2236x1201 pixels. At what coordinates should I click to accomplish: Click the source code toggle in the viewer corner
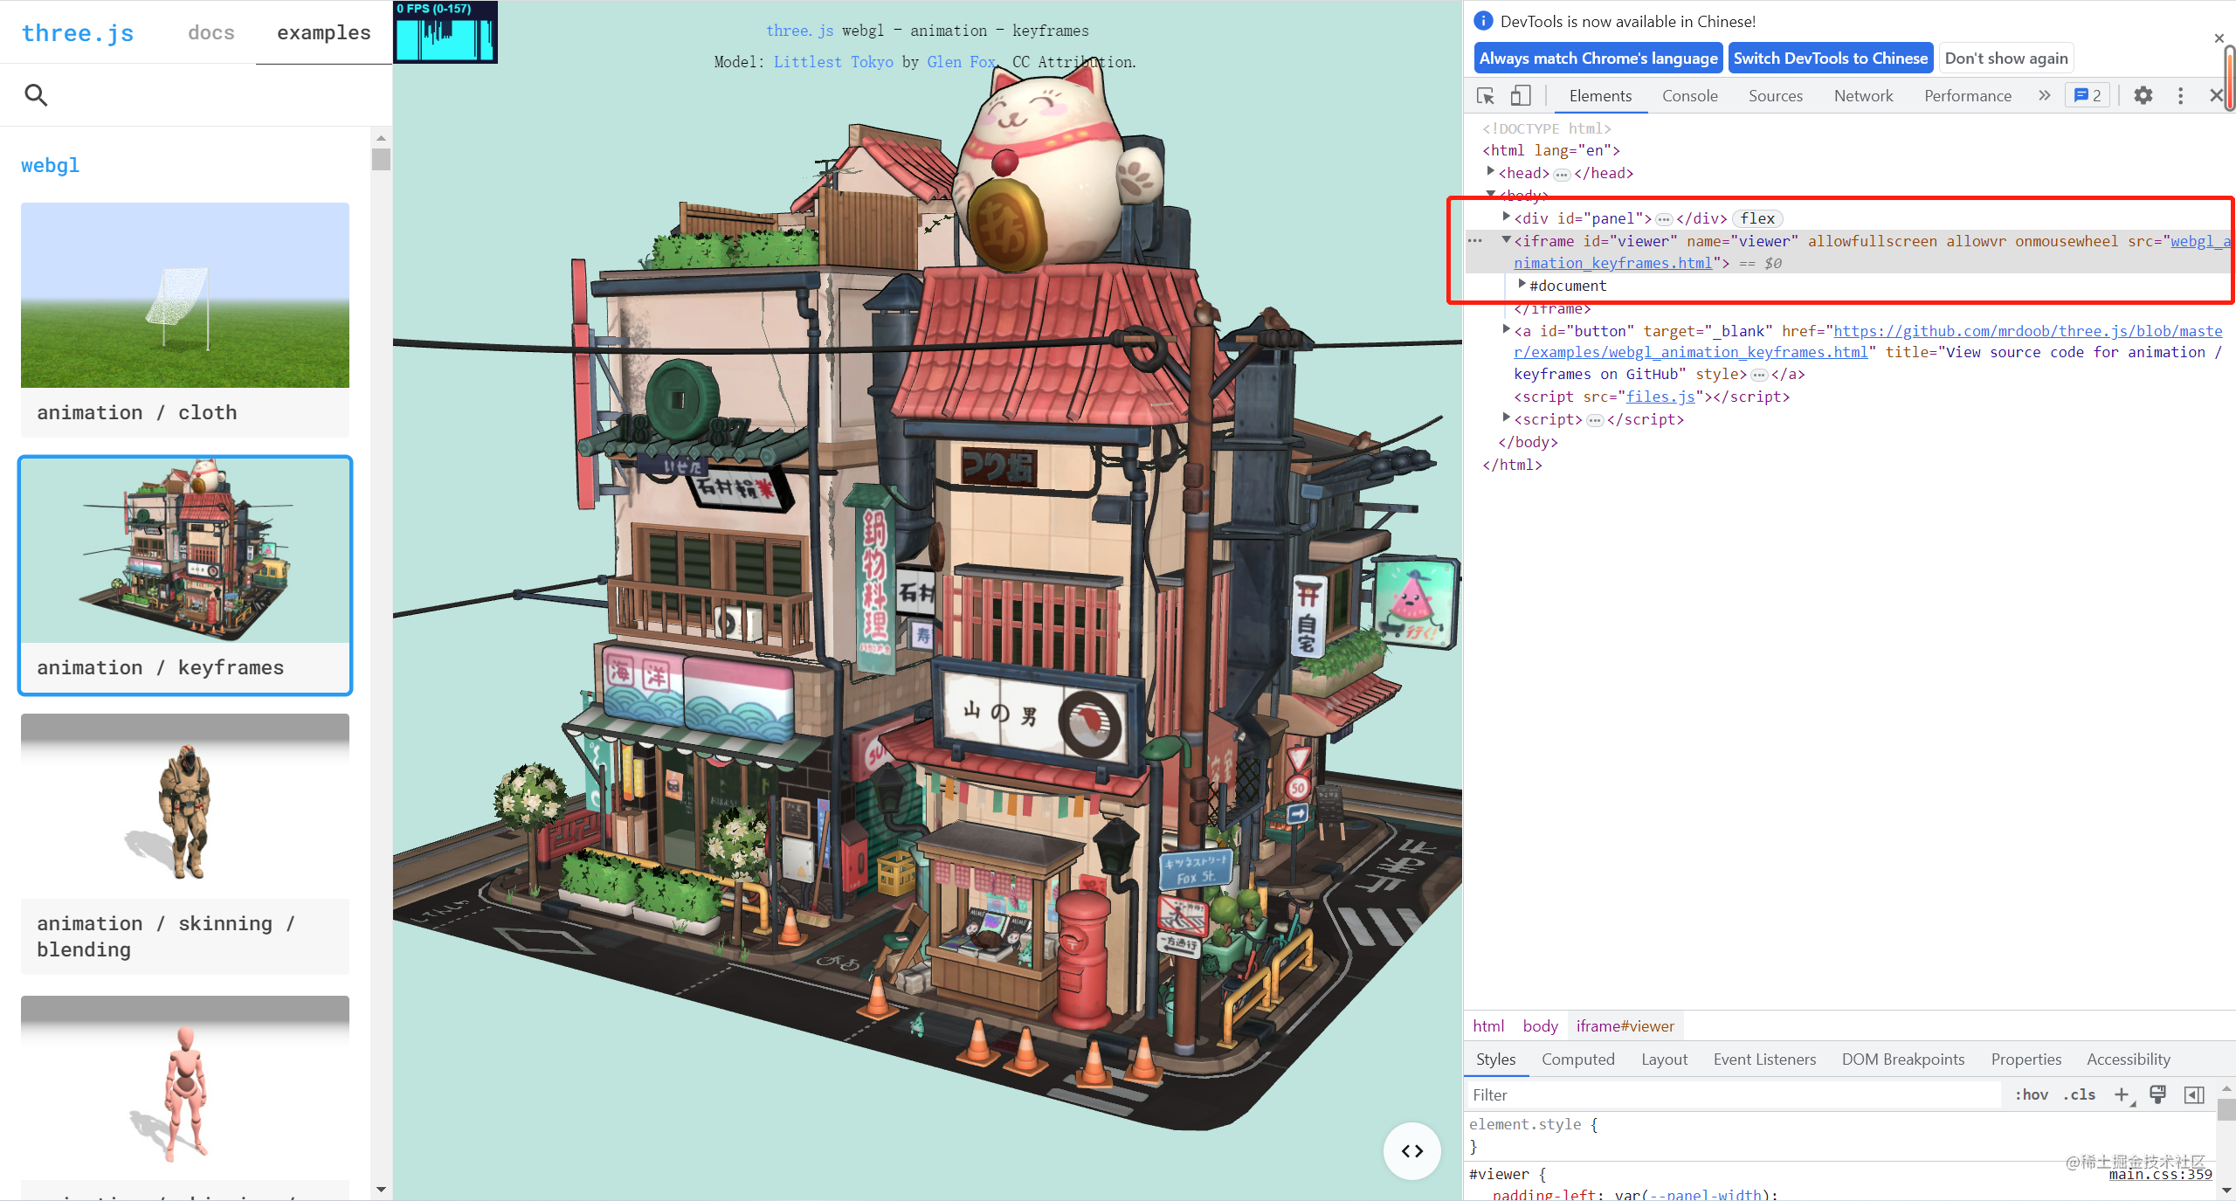coord(1411,1150)
